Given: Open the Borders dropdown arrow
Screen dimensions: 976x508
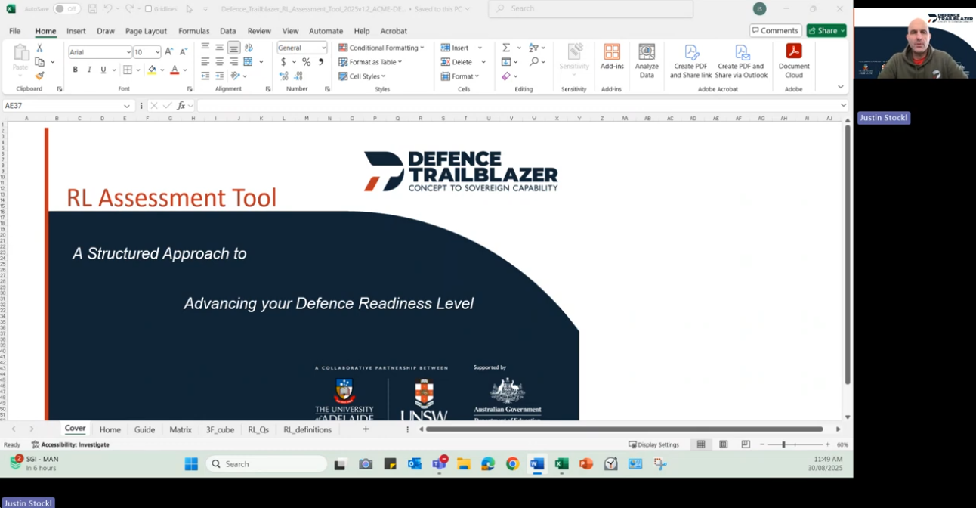Looking at the screenshot, I should coord(137,70).
